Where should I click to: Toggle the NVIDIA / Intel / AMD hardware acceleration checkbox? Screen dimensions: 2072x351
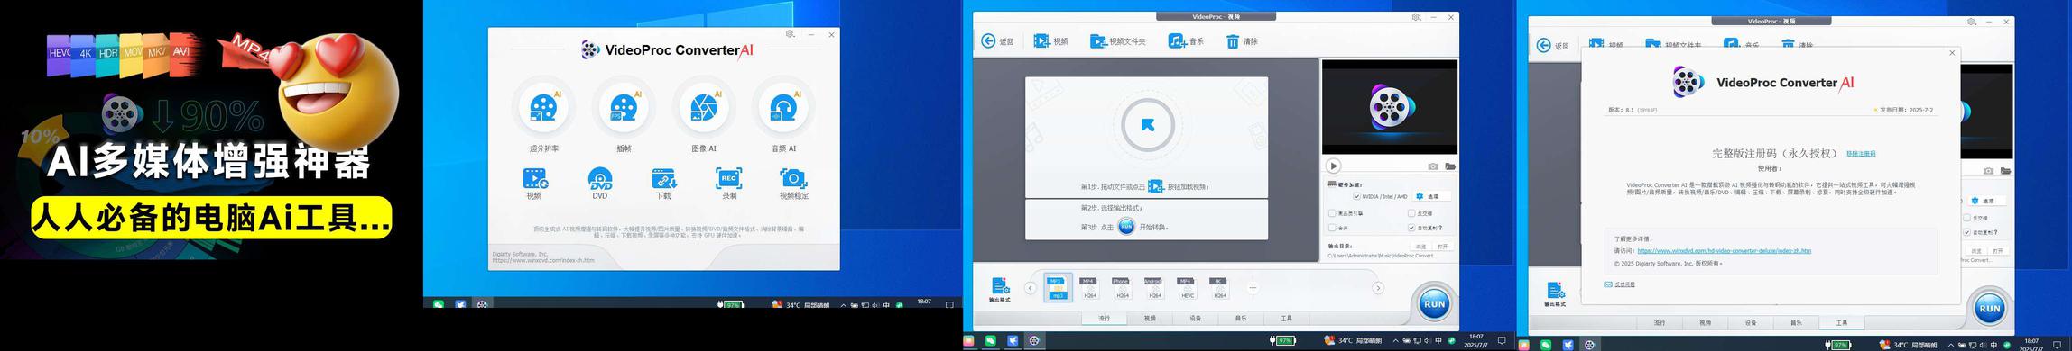click(1356, 196)
